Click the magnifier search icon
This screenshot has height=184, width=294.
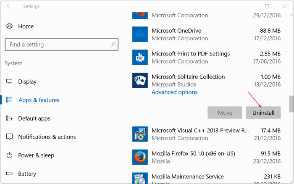(x=113, y=45)
